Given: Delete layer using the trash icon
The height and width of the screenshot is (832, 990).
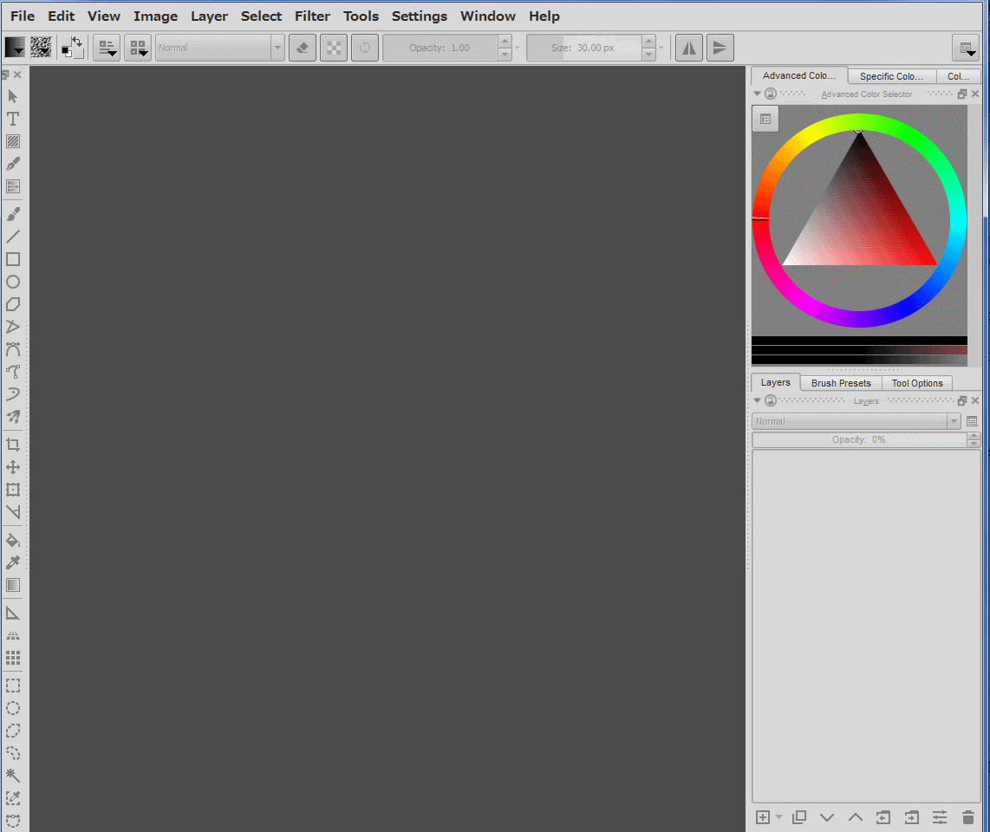Looking at the screenshot, I should point(968,817).
